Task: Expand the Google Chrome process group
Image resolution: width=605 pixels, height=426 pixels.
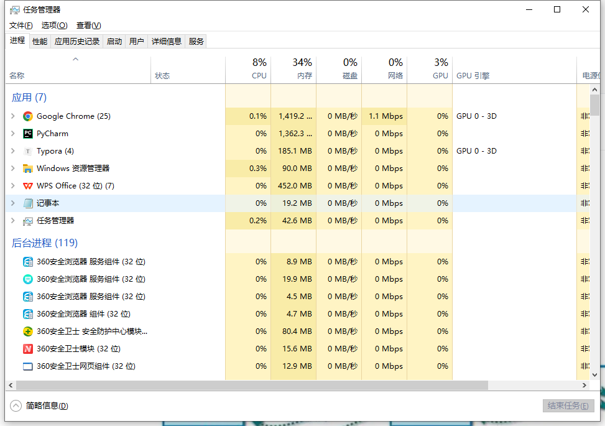Action: [x=14, y=116]
